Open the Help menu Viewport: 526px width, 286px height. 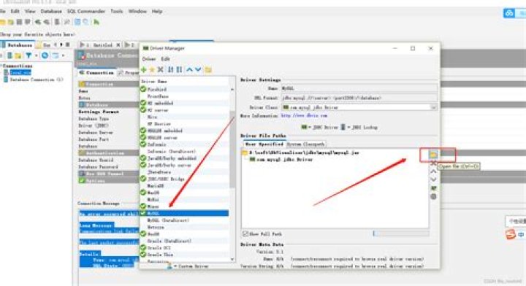tap(157, 11)
